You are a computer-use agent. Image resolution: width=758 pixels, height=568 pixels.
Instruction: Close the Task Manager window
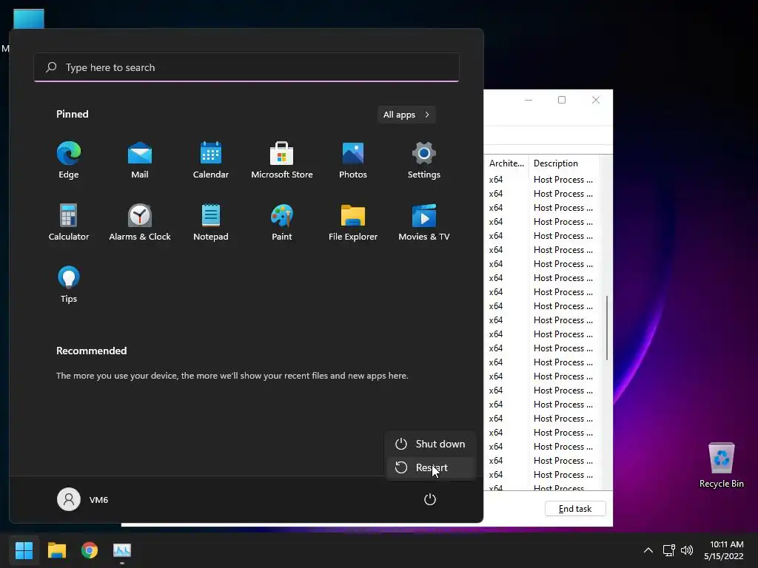[x=596, y=100]
